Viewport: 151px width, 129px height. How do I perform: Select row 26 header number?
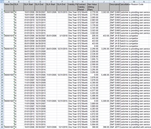(2, 75)
